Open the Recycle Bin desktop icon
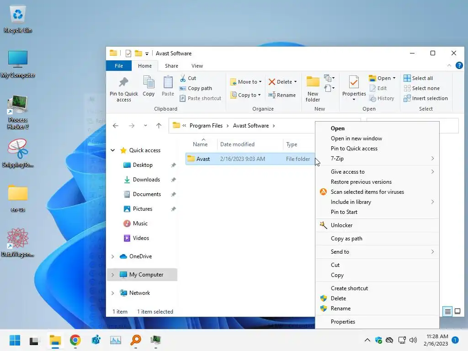This screenshot has height=351, width=468. [x=18, y=19]
